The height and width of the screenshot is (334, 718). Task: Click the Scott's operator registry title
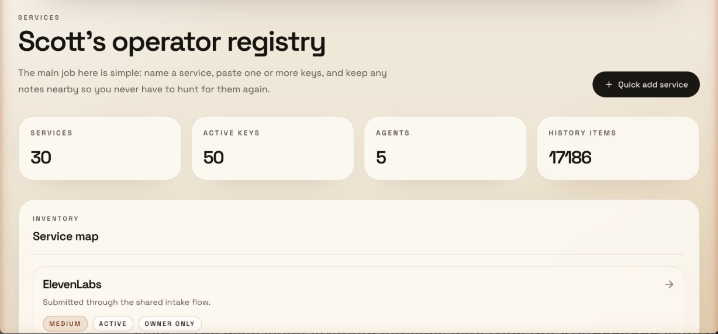(172, 42)
